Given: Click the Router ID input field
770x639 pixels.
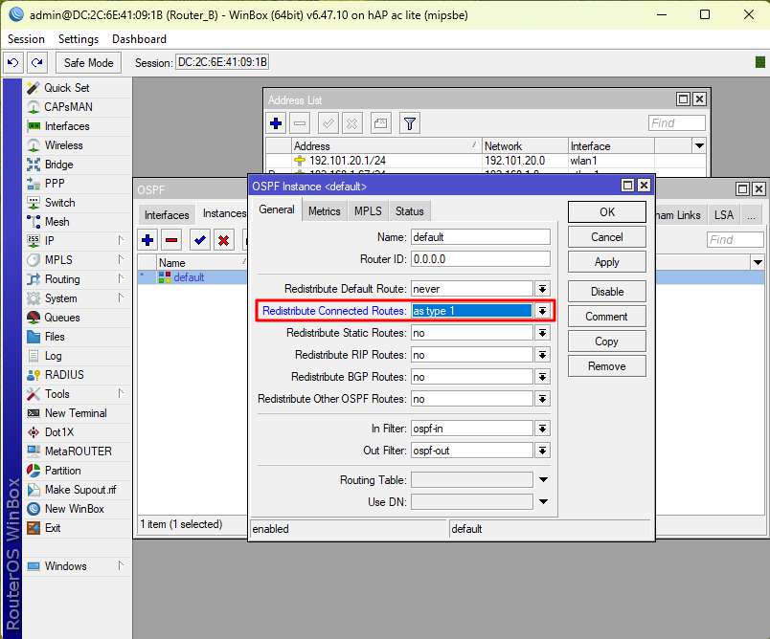Looking at the screenshot, I should (x=480, y=259).
